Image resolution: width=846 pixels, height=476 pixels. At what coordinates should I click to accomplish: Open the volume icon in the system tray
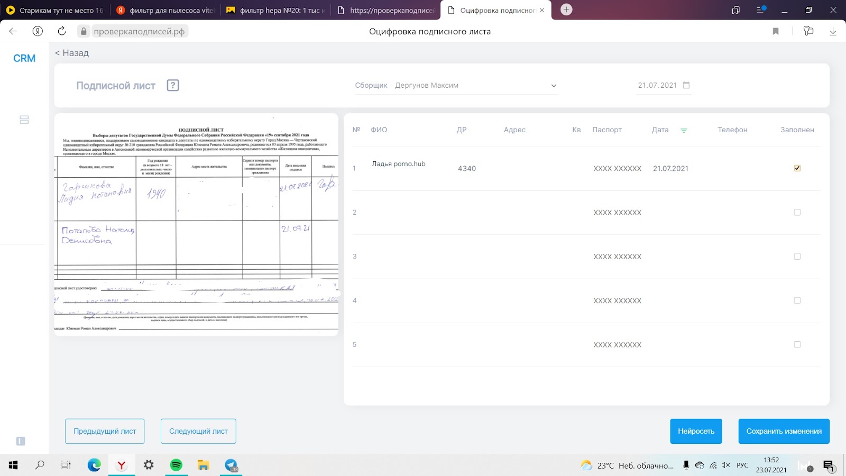point(725,465)
